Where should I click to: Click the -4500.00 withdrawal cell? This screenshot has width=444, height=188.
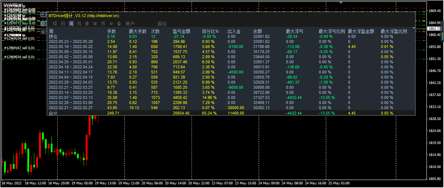(x=236, y=72)
